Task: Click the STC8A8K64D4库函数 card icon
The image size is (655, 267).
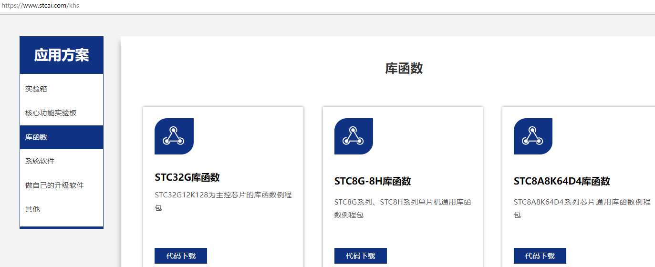Action: point(533,136)
